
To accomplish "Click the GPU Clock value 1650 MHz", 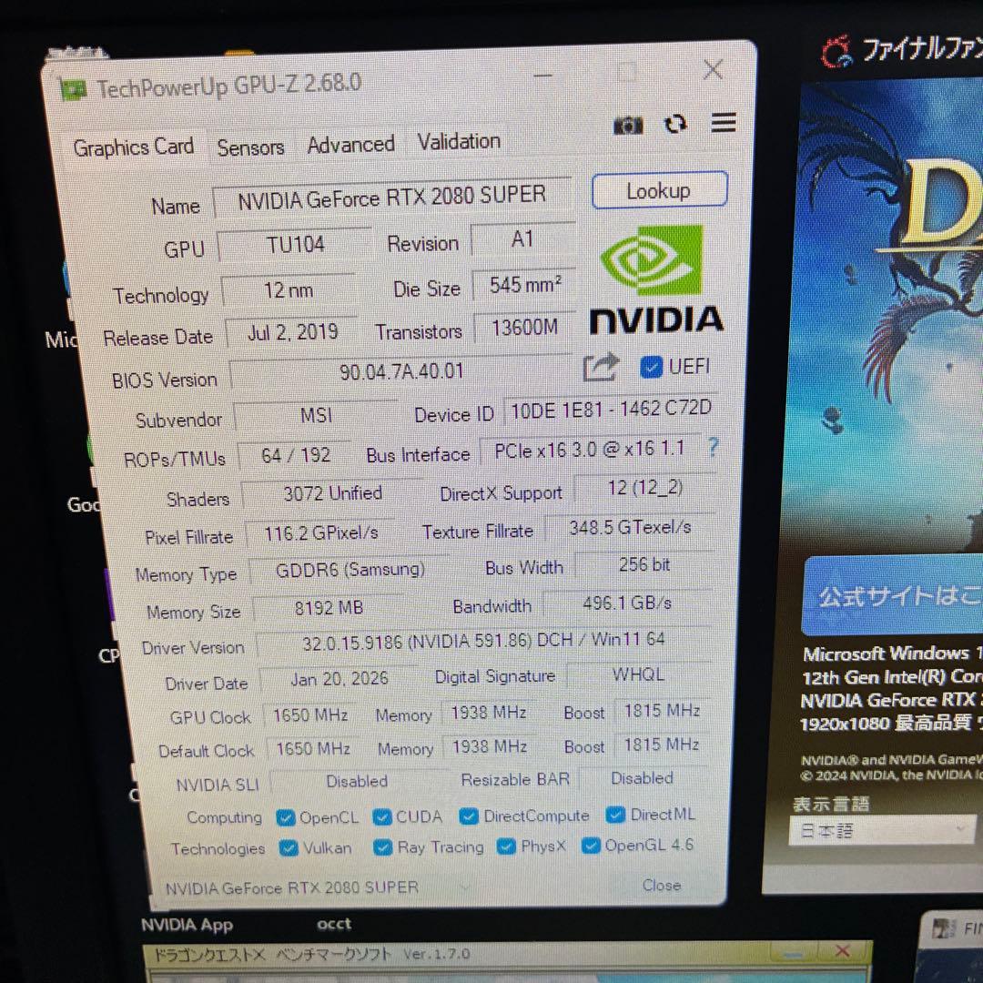I will click(310, 715).
